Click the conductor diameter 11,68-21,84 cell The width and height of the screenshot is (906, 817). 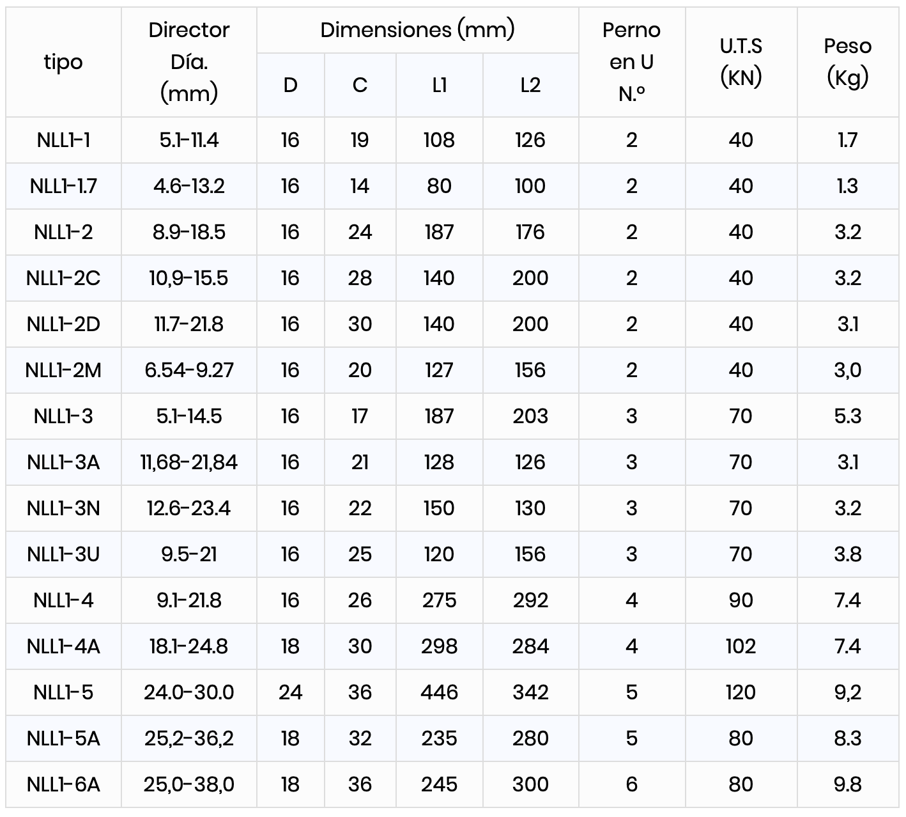tap(189, 462)
